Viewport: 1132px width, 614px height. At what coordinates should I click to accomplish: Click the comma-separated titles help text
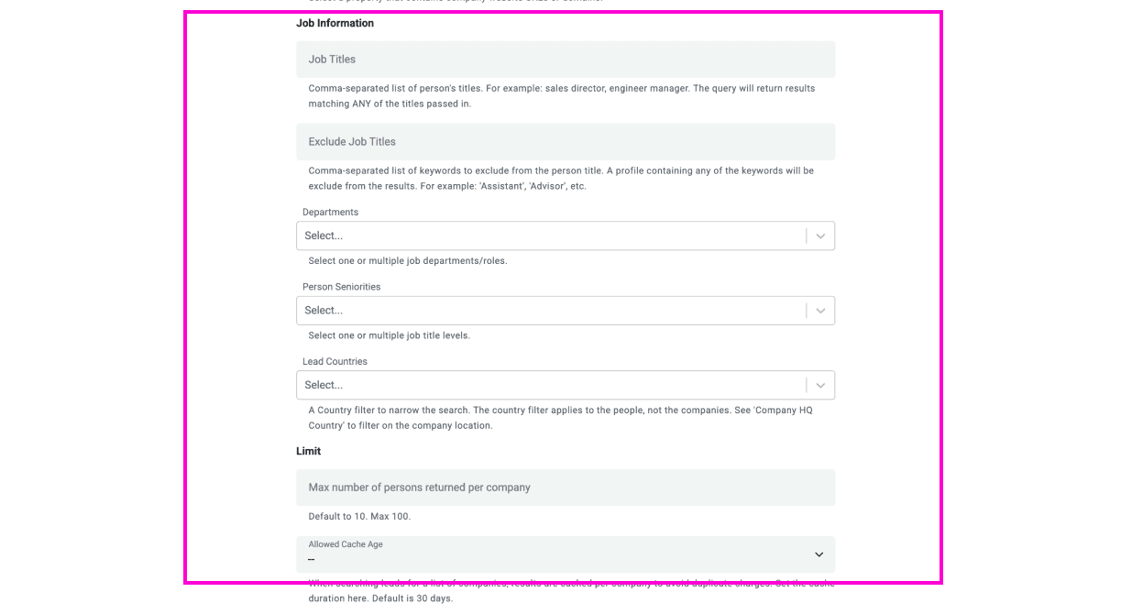click(561, 96)
